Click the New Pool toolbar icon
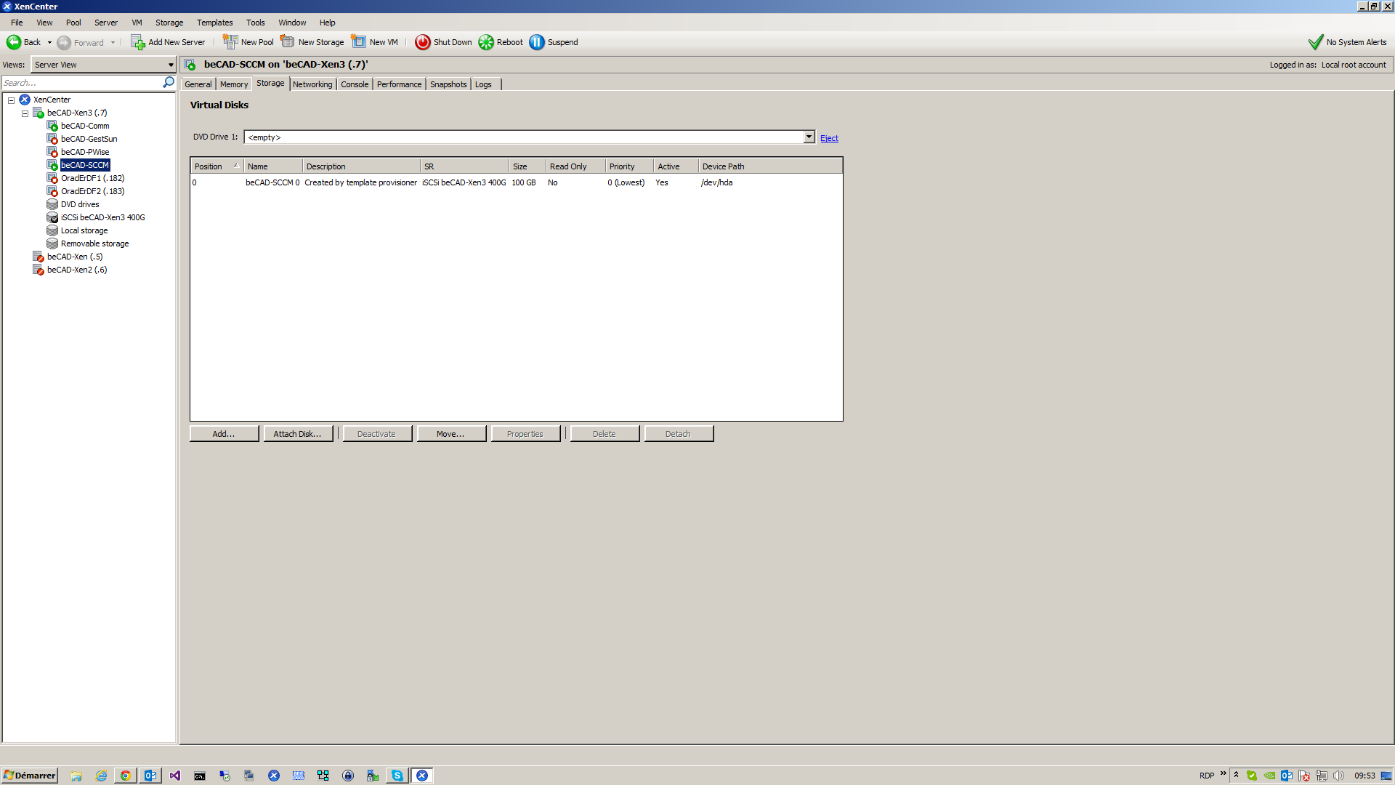Image resolution: width=1395 pixels, height=785 pixels. point(230,42)
